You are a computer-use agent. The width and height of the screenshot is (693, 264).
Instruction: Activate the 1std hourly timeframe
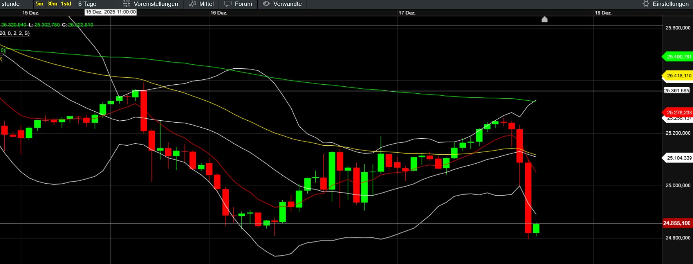pyautogui.click(x=66, y=4)
